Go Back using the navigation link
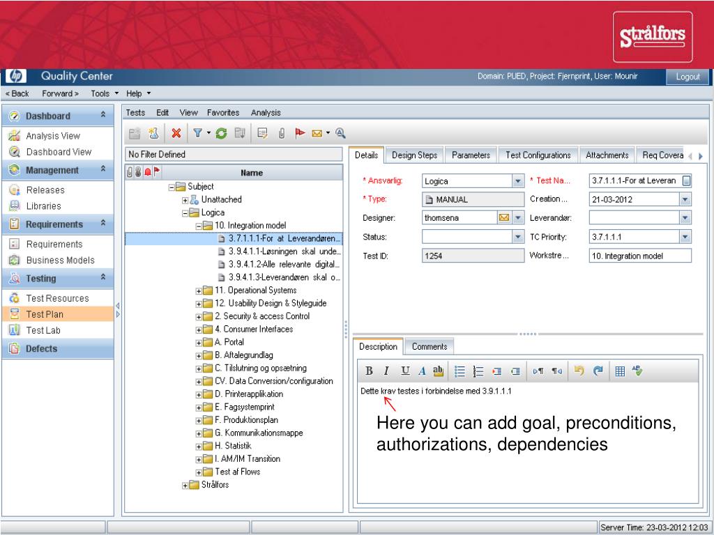This screenshot has width=714, height=535. coord(17,94)
